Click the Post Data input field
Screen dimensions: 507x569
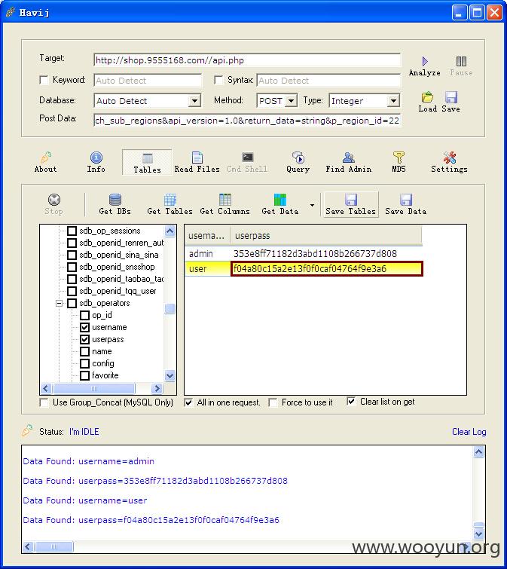pos(247,121)
